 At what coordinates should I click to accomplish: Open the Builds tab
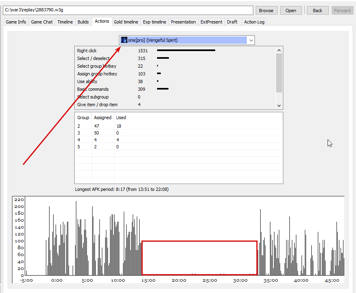[83, 22]
